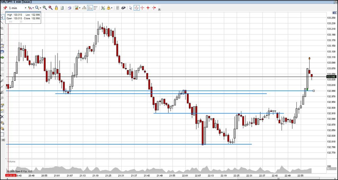Open the magnifier zoom options arrow

click(x=41, y=8)
